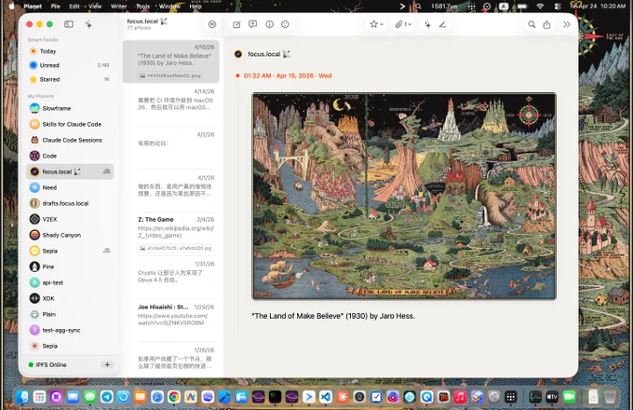Click the share icon in toolbar
This screenshot has height=410, width=633.
click(x=546, y=24)
